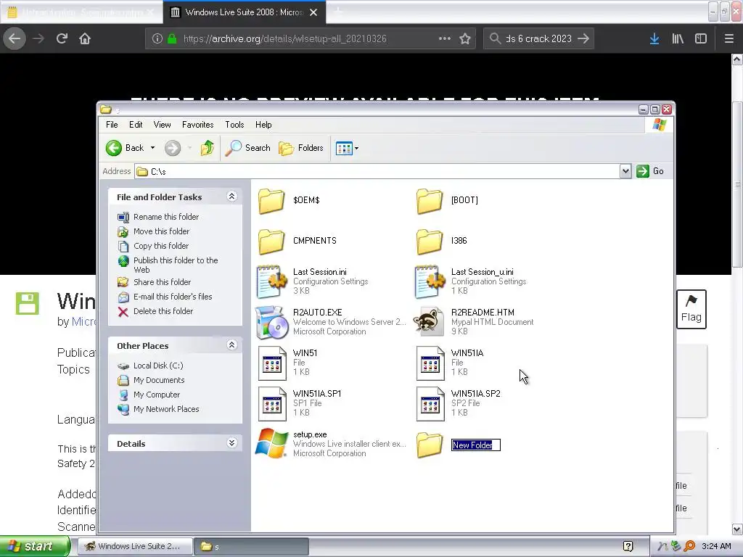This screenshot has height=557, width=743.
Task: Open page actions three-dots menu
Action: click(445, 39)
